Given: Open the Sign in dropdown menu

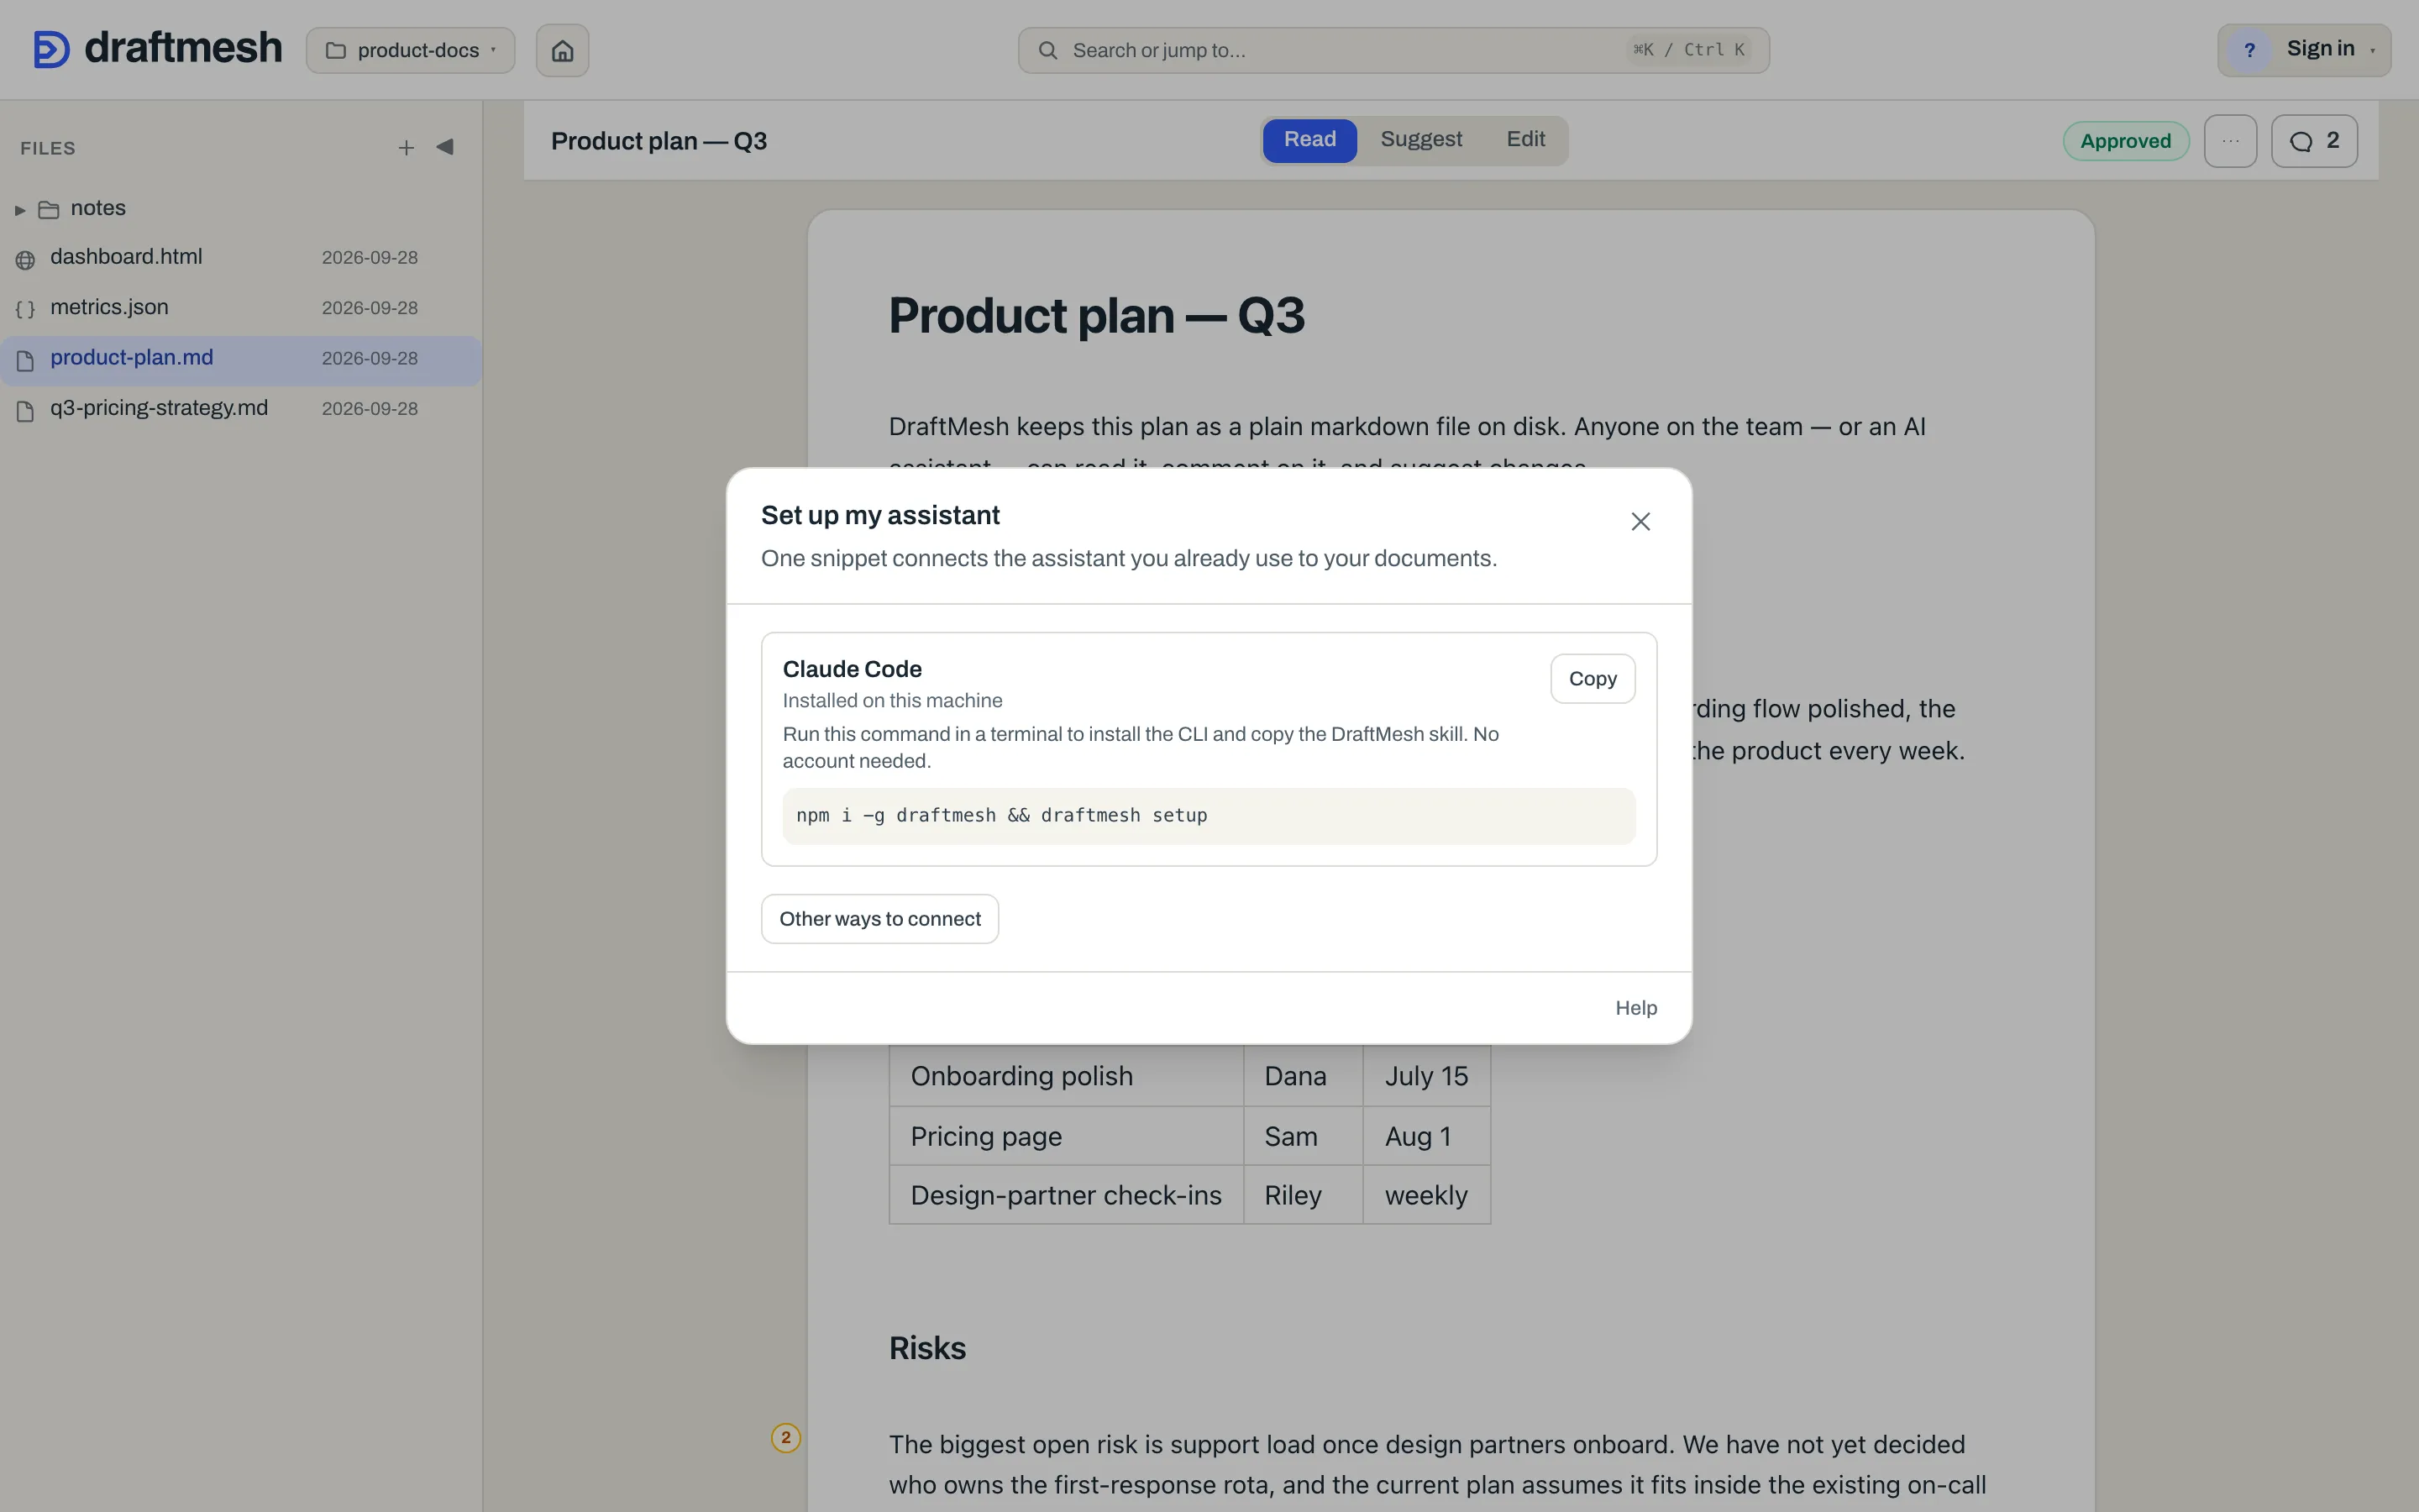Looking at the screenshot, I should (x=2304, y=50).
